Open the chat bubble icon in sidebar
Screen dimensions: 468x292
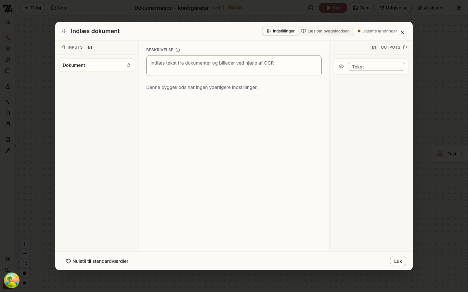coord(8,71)
